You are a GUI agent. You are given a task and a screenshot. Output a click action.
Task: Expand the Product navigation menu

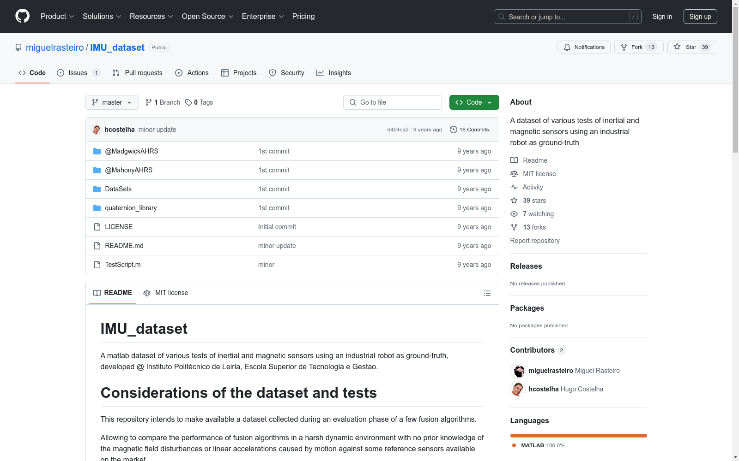click(x=57, y=16)
